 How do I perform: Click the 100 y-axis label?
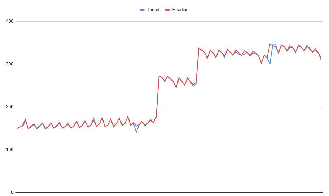tap(10, 150)
